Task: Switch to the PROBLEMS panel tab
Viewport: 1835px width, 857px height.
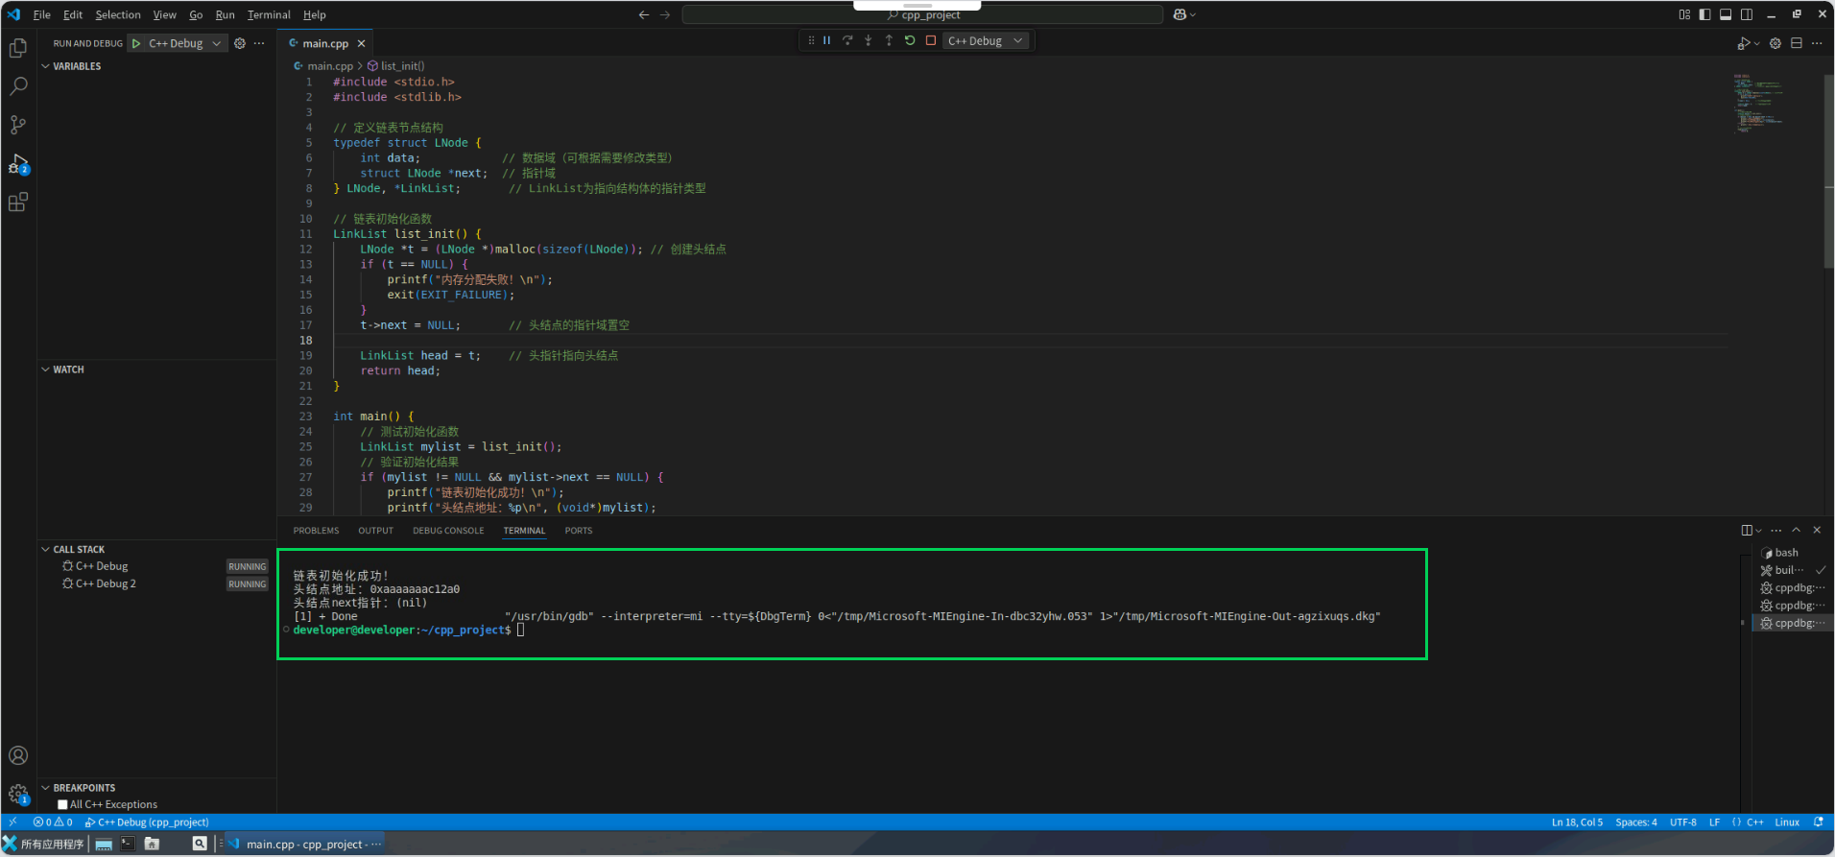Action: [x=316, y=531]
